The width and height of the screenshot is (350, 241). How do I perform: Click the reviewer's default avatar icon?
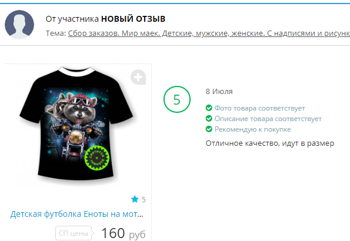point(19,25)
